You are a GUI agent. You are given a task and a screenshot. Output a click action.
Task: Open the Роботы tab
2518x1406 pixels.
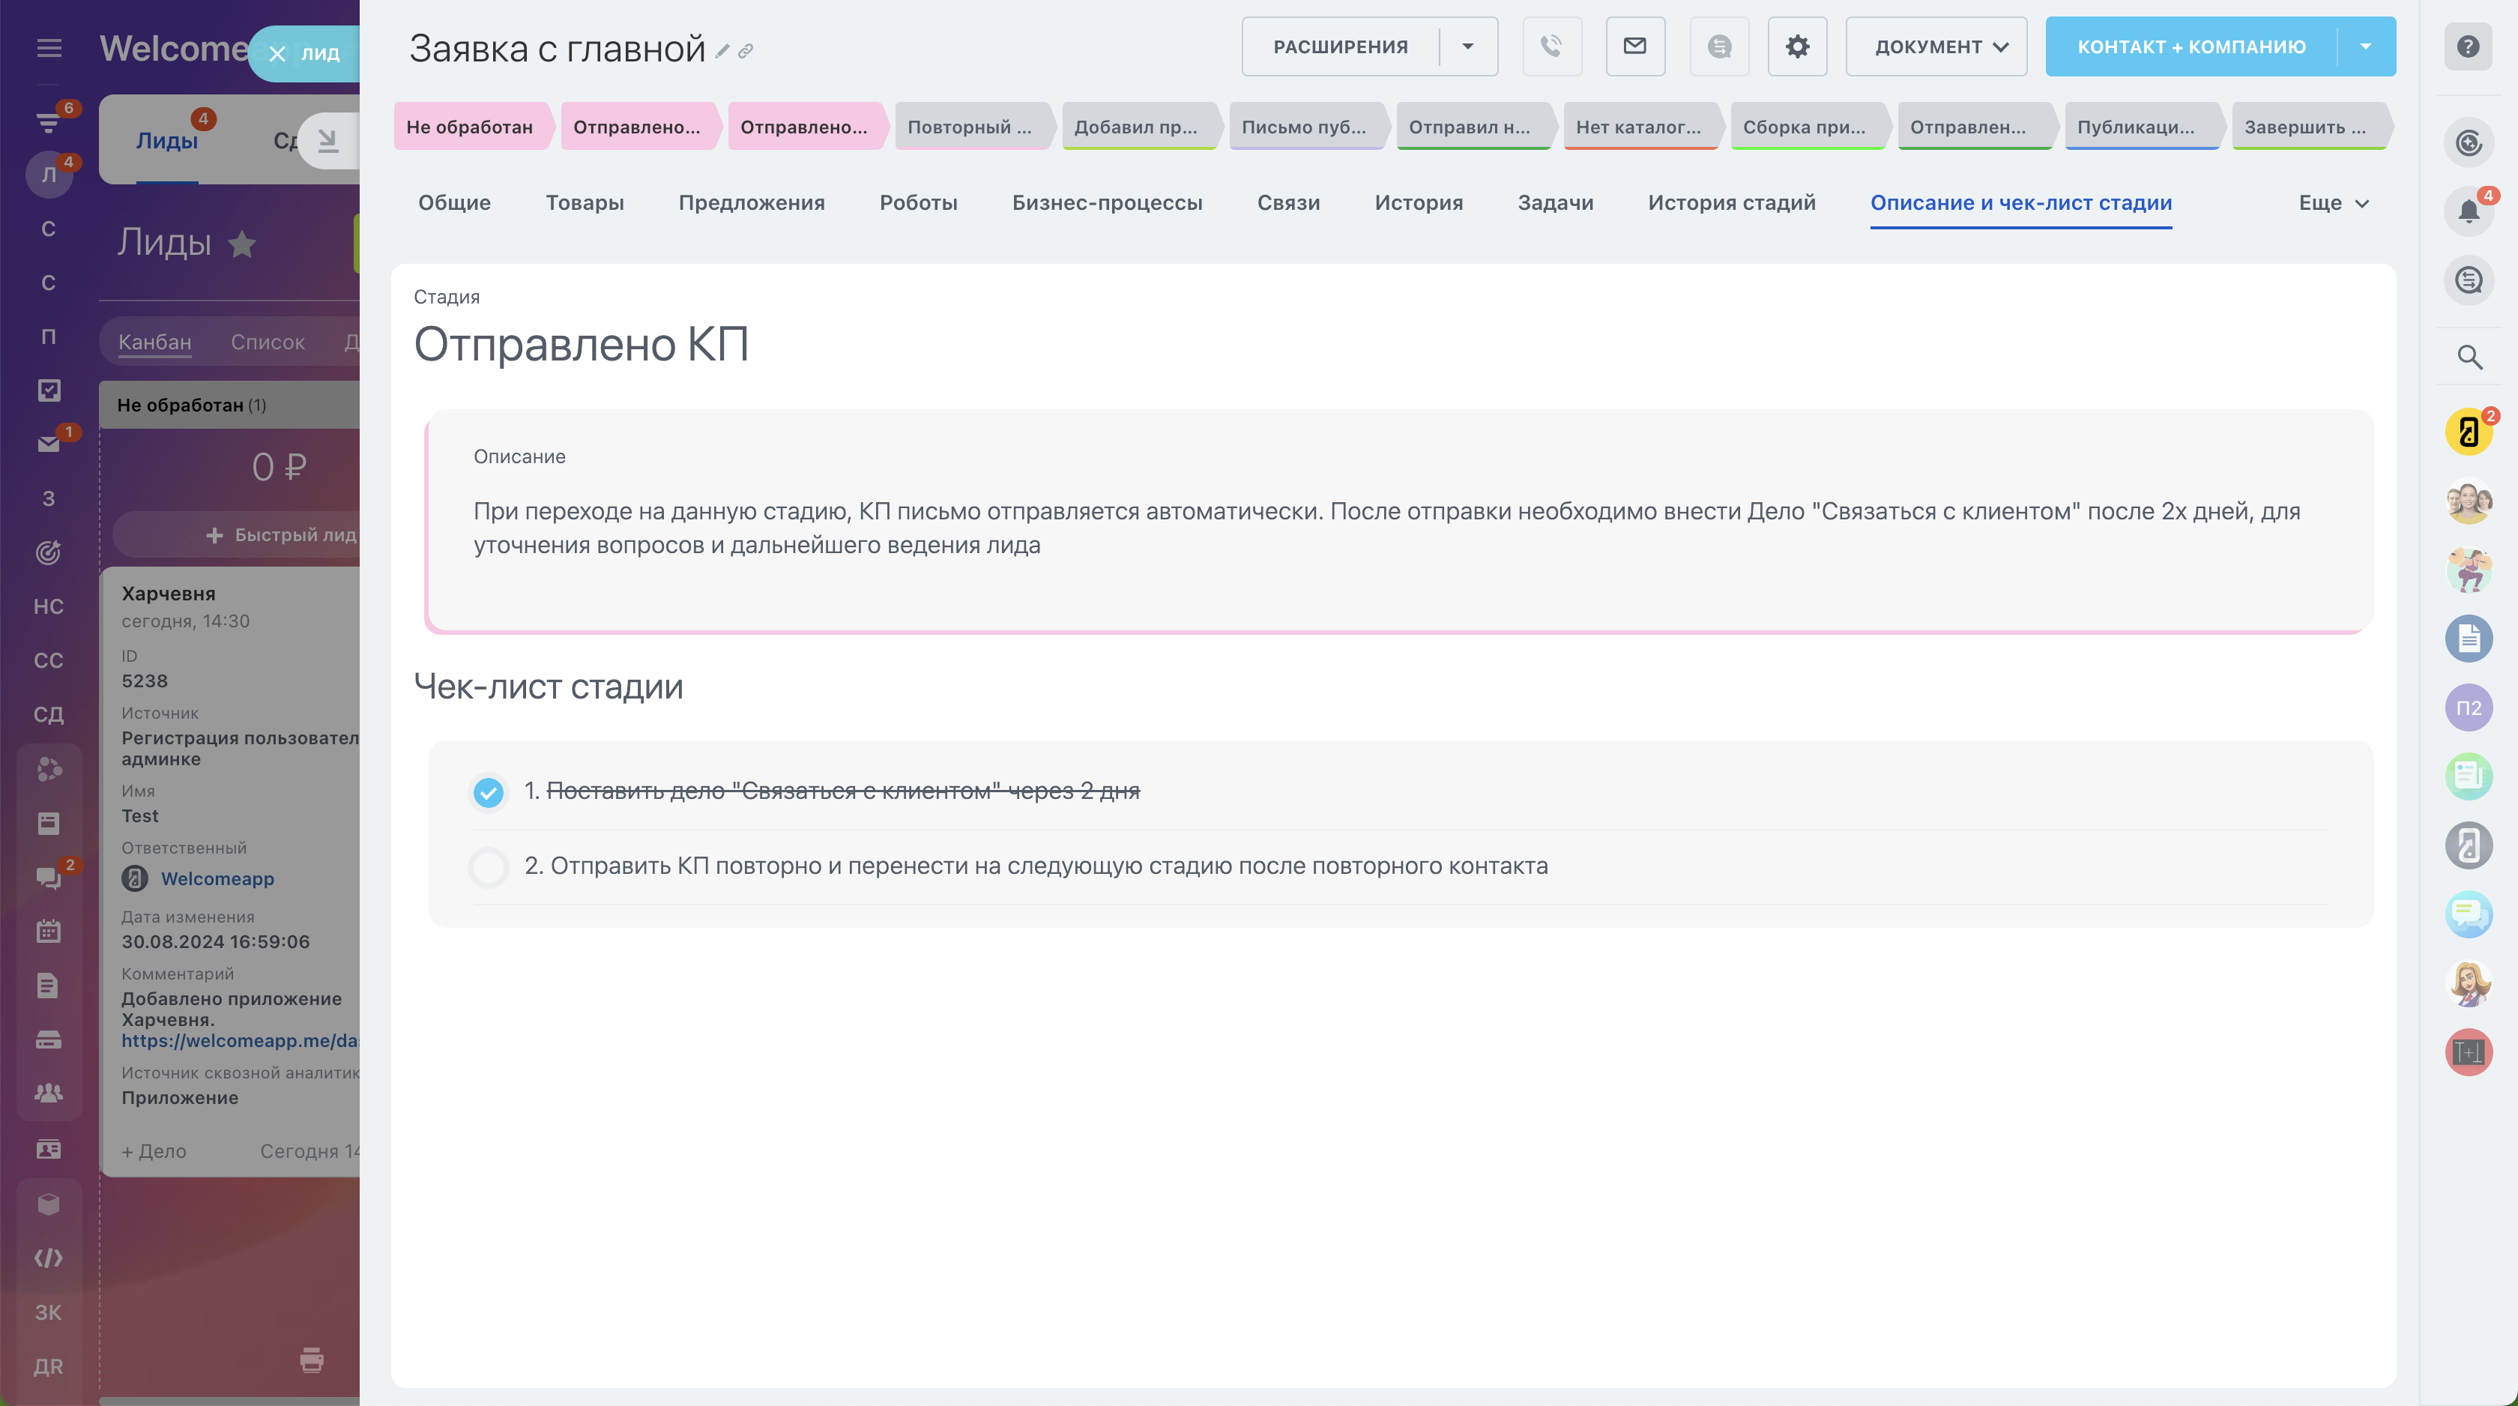pyautogui.click(x=918, y=202)
